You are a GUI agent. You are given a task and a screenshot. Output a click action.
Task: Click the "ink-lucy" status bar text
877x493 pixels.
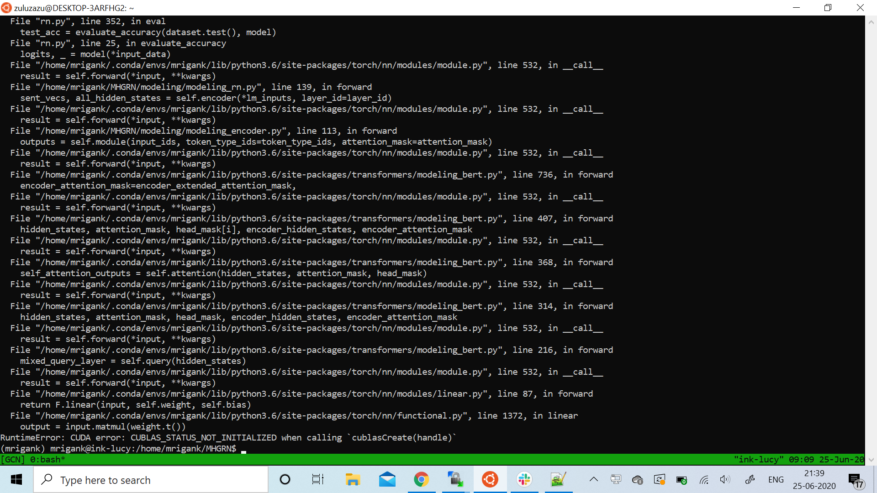tap(759, 460)
